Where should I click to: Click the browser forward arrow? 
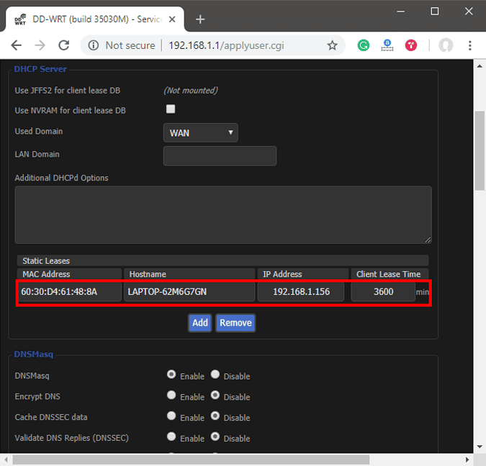(40, 45)
